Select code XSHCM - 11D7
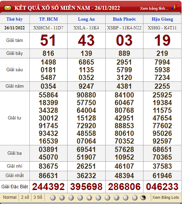The image size is (183, 204). [x=48, y=28]
